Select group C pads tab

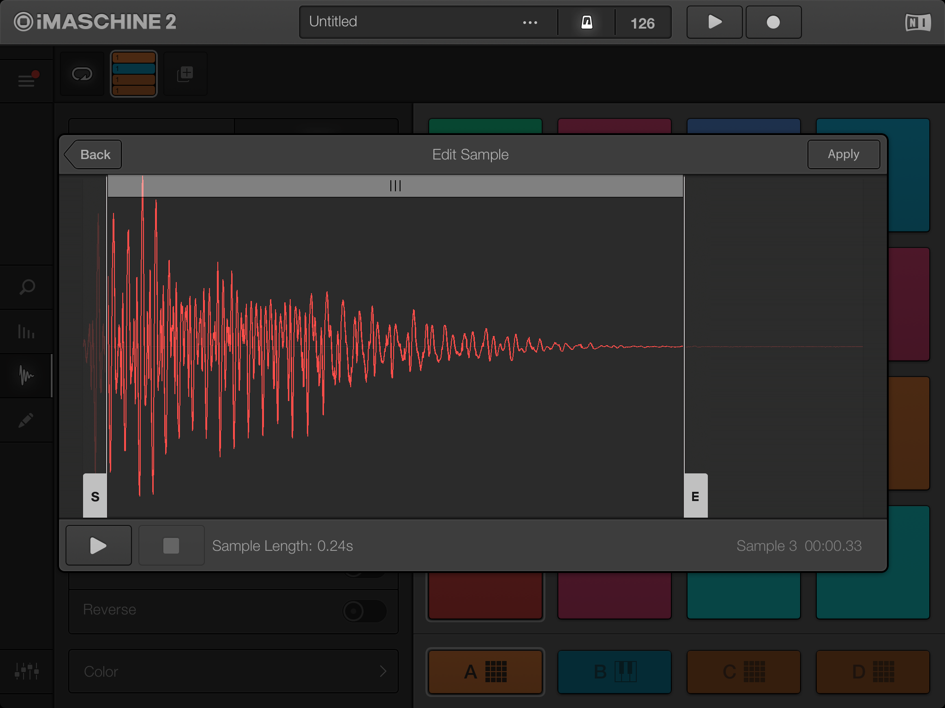744,672
